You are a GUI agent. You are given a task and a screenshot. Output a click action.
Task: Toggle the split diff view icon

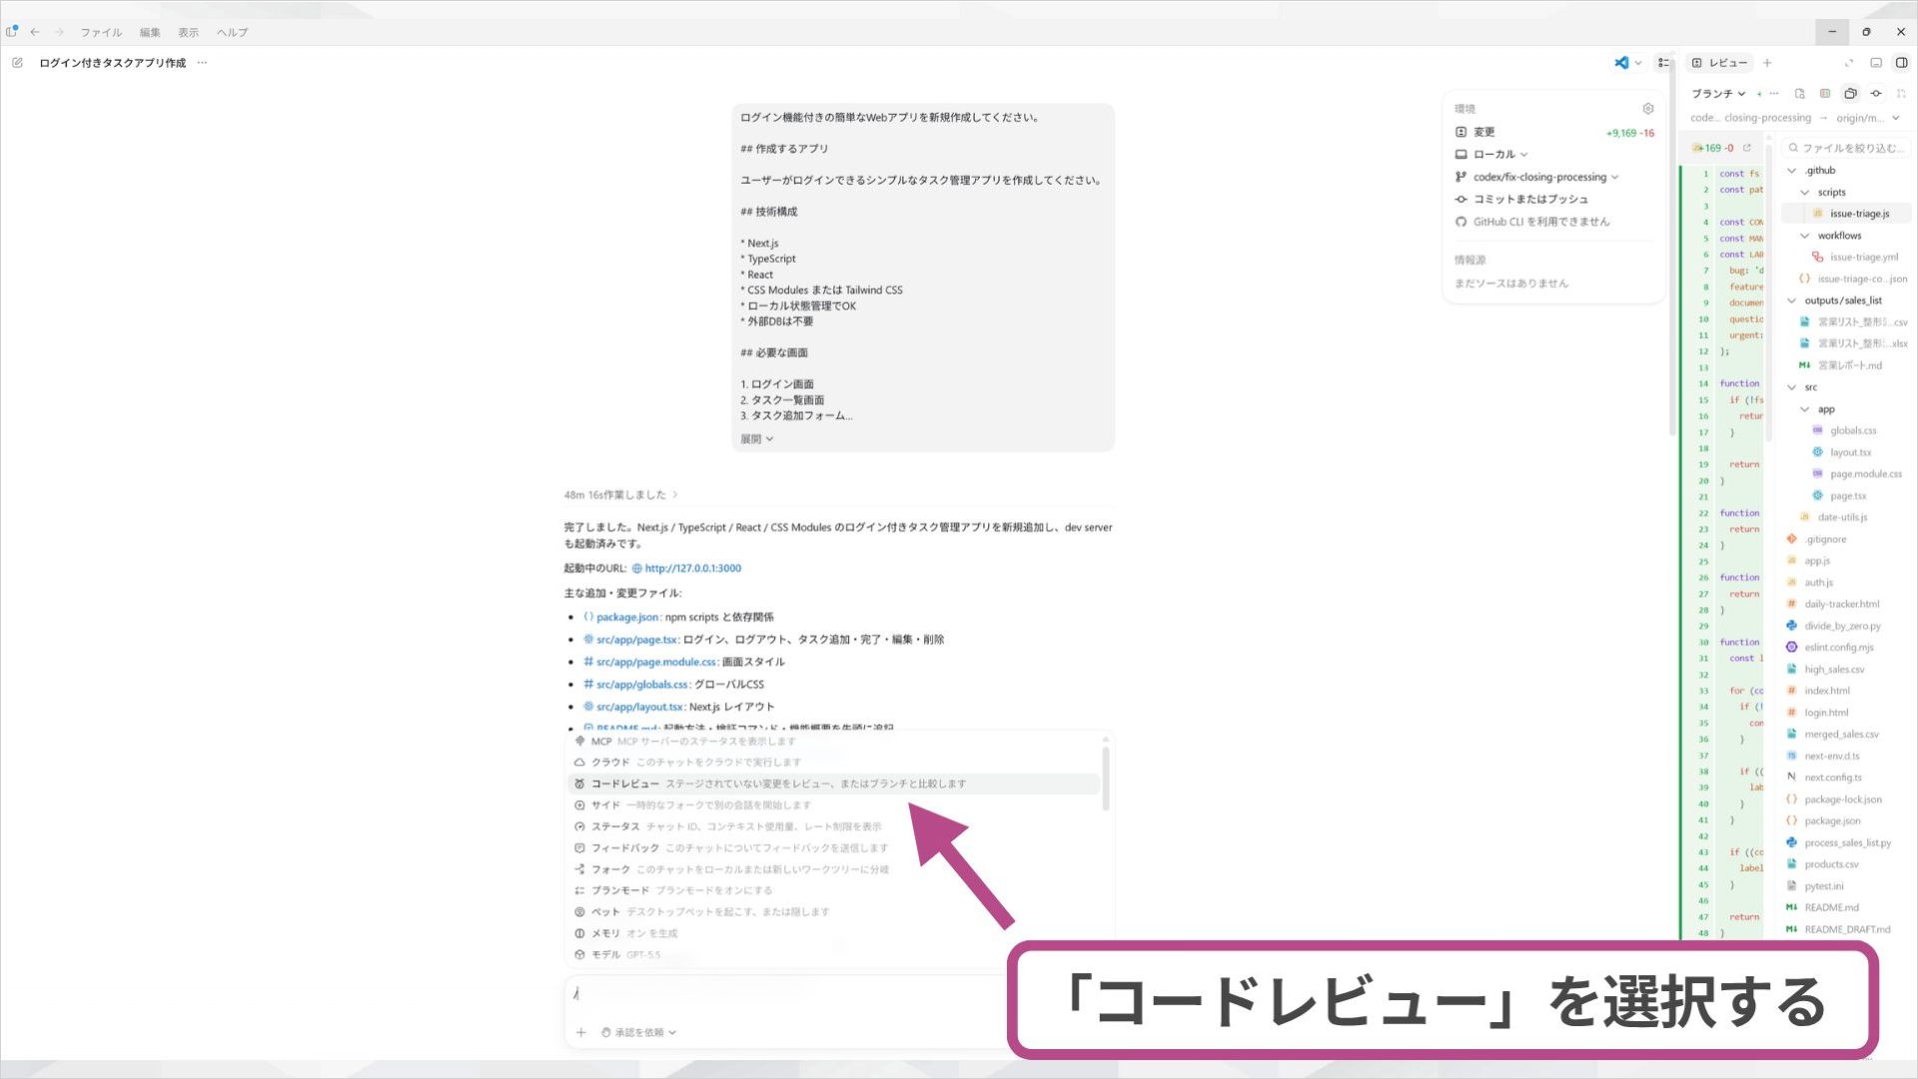[x=1825, y=94]
